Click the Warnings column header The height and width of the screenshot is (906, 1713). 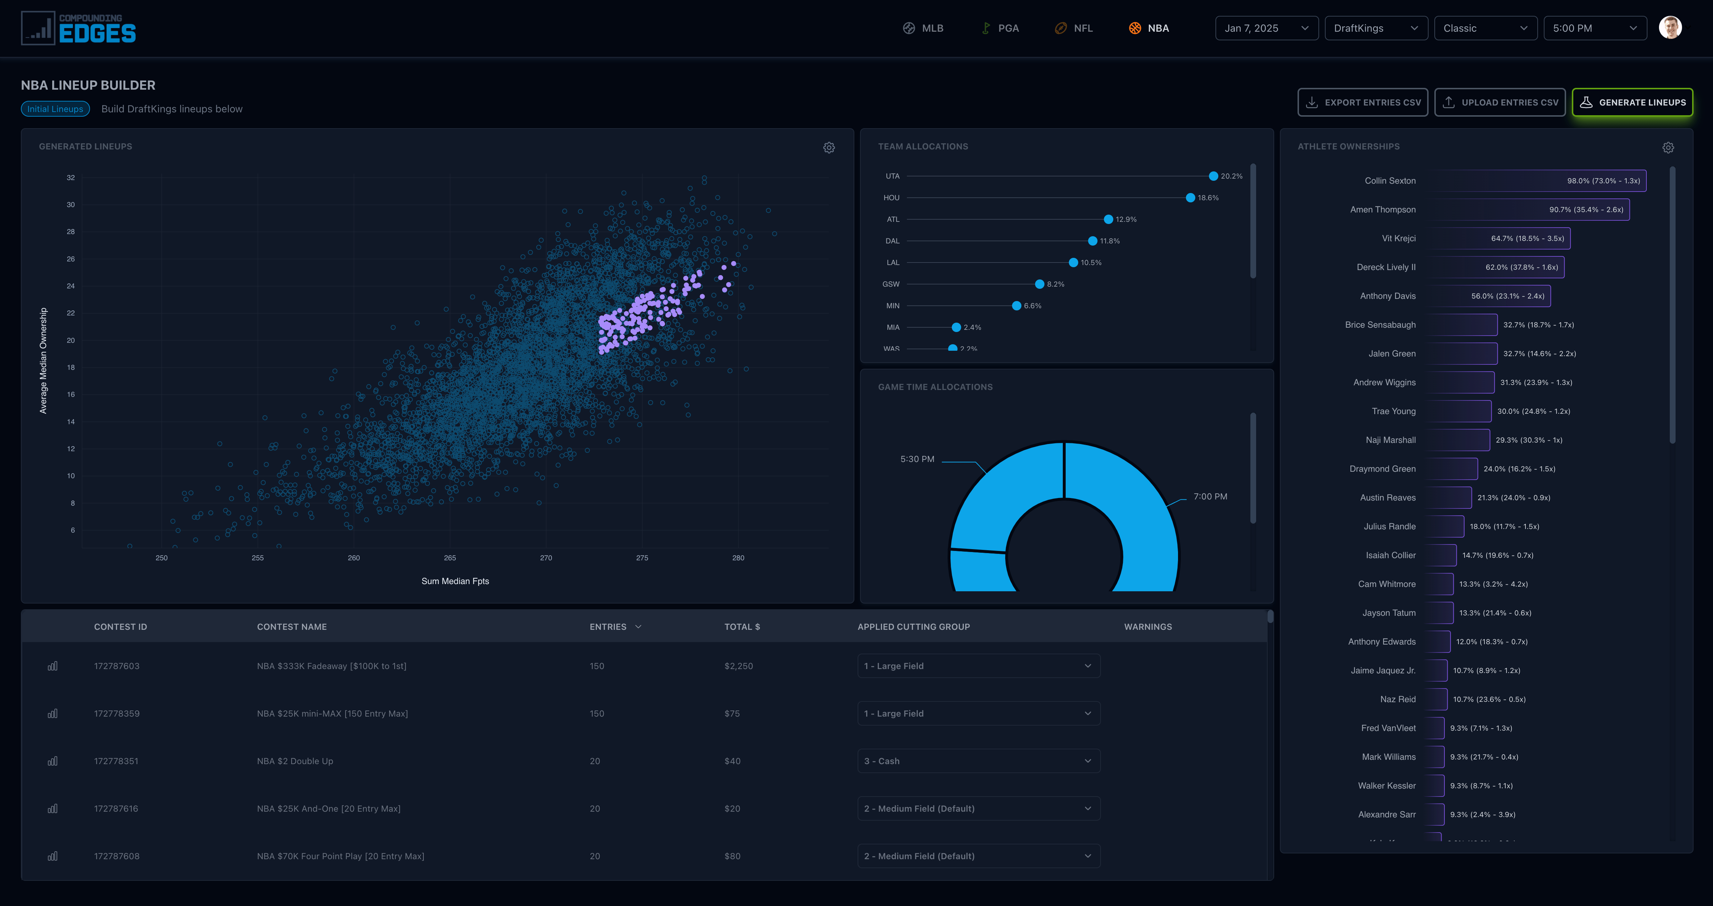(1148, 627)
